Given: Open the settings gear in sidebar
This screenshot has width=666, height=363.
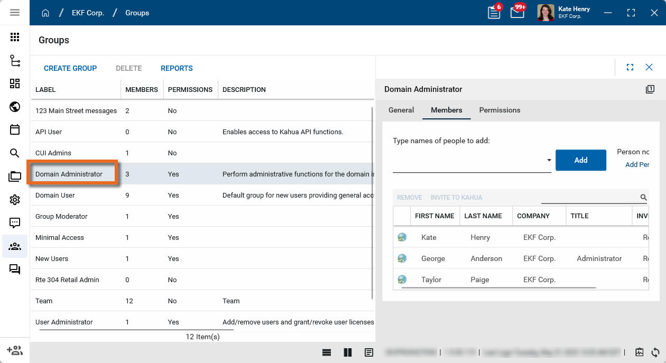Looking at the screenshot, I should pos(15,200).
